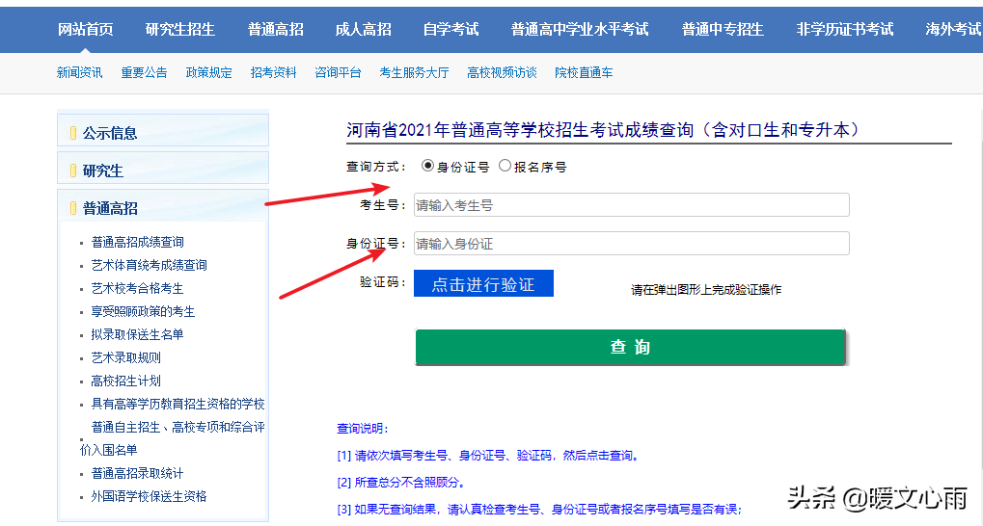The height and width of the screenshot is (526, 983).
Task: Click the green 查询 button
Action: click(630, 347)
